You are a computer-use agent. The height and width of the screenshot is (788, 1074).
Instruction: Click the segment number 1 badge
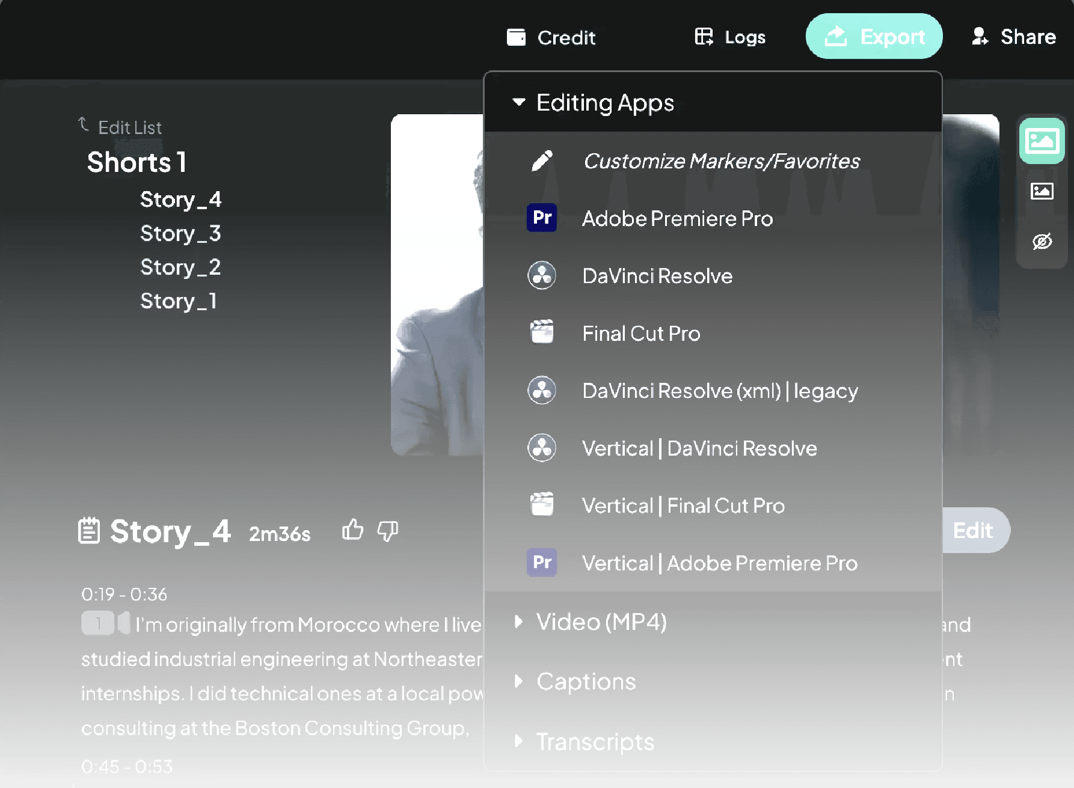[x=97, y=623]
